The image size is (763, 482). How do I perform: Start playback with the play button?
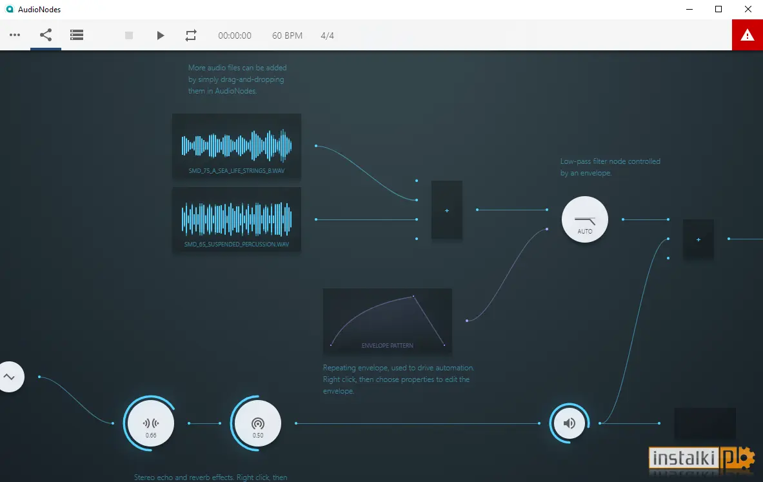click(x=160, y=35)
